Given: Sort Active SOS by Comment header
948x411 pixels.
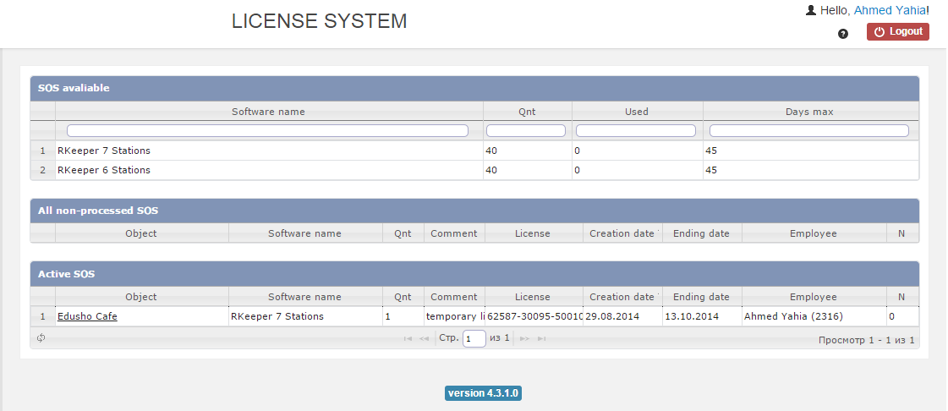Looking at the screenshot, I should pyautogui.click(x=453, y=297).
